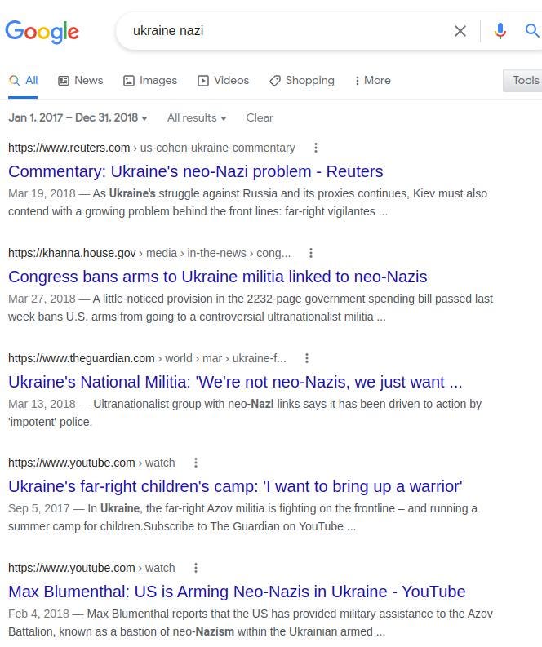Image resolution: width=542 pixels, height=647 pixels.
Task: Open 'Max Blumenthal: US is Arming Neo-Nazis' link
Action: [237, 592]
